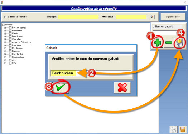Confirm the name with the green checkmark
The image size is (188, 134).
[61, 88]
